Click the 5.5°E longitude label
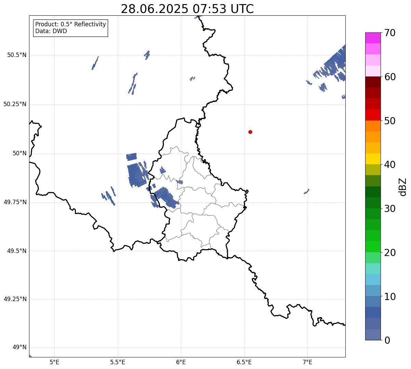 118,362
